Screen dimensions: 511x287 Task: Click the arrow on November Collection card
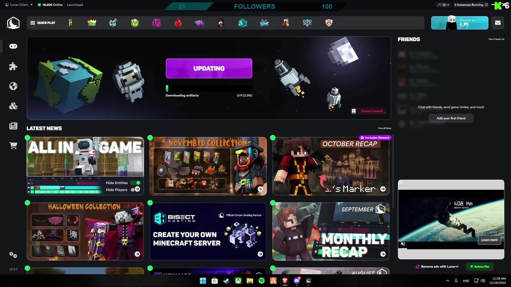pyautogui.click(x=260, y=189)
